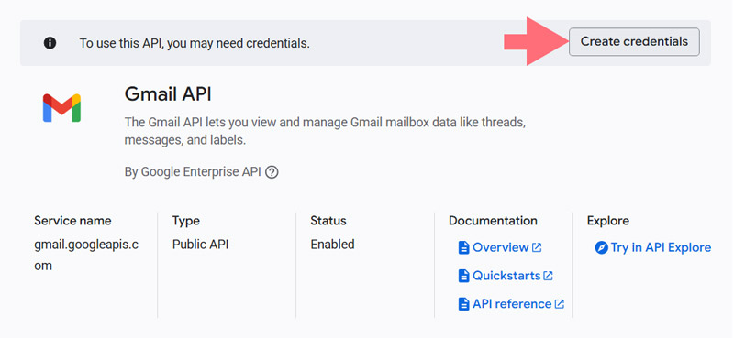This screenshot has height=338, width=734.
Task: Click external-link icon after Overview
Action: 537,247
